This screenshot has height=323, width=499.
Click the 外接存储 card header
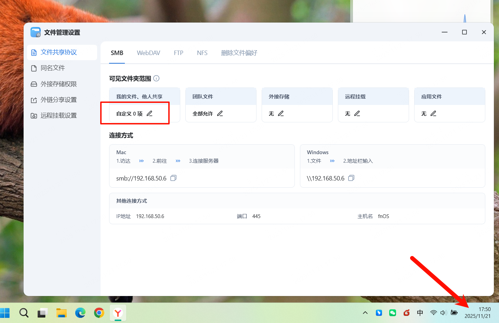[297, 96]
